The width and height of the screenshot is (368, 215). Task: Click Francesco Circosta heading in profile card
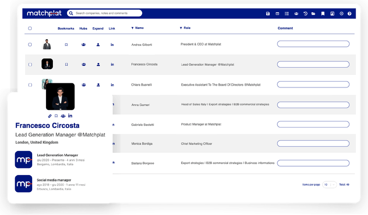[x=47, y=126]
